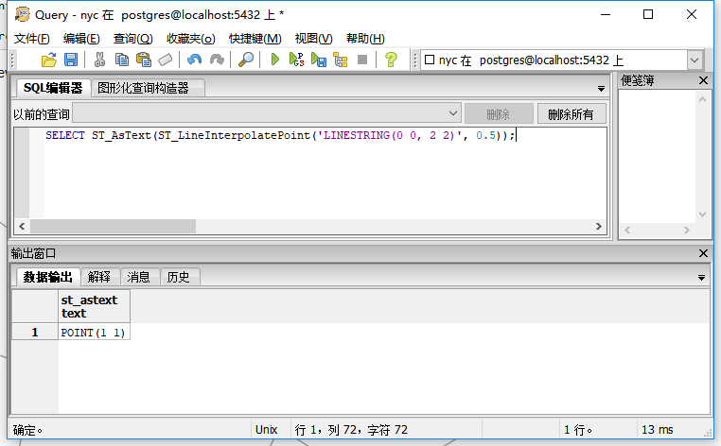Close the 输出窗口 output pane
This screenshot has width=721, height=446.
(x=703, y=253)
